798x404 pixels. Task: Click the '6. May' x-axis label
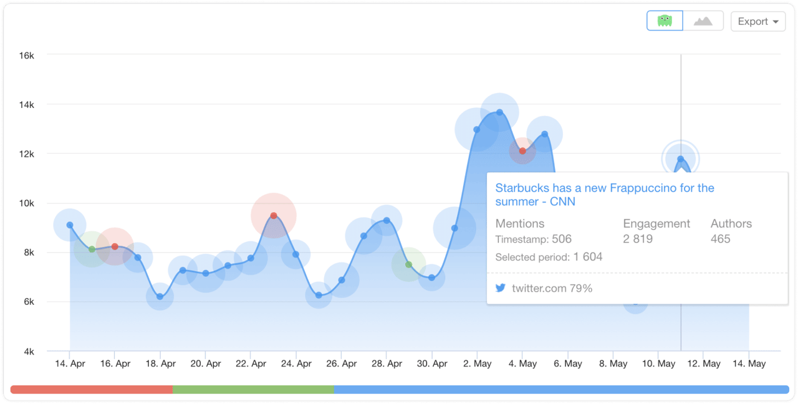(568, 363)
